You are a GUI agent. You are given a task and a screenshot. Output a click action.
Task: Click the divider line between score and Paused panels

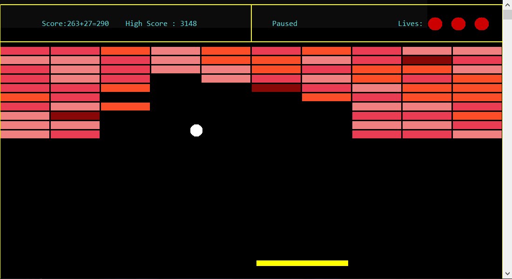point(251,22)
